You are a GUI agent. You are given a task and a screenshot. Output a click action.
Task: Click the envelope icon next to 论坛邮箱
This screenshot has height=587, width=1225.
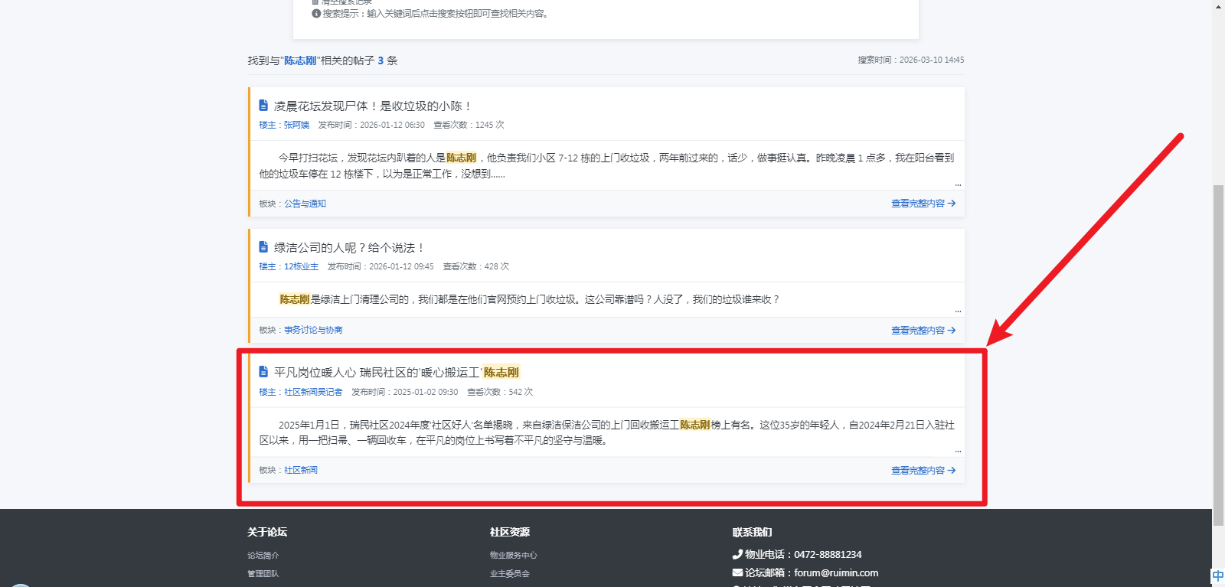[x=737, y=572]
